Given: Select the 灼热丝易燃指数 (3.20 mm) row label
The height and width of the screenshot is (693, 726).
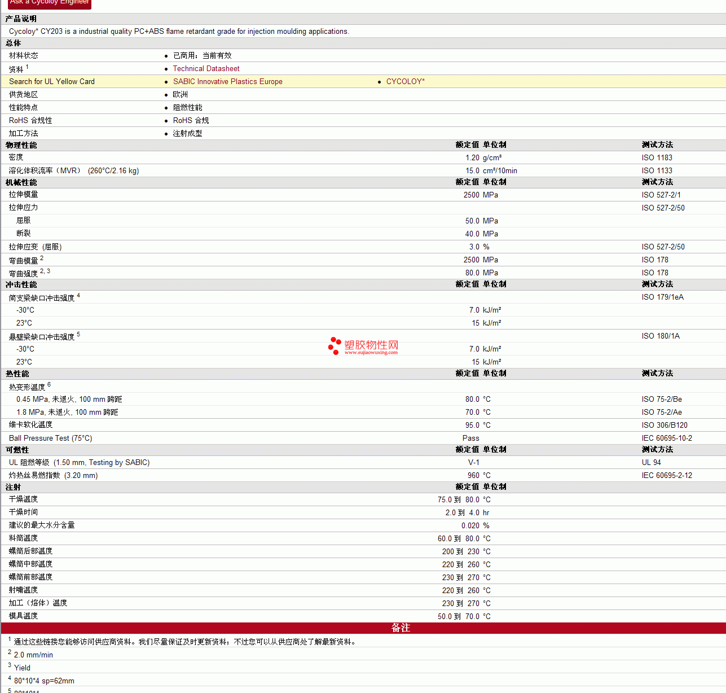Looking at the screenshot, I should point(54,475).
